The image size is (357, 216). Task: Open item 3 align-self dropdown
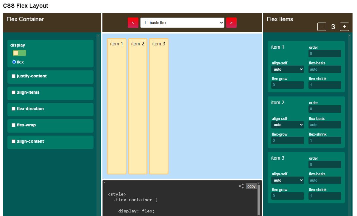(x=287, y=180)
